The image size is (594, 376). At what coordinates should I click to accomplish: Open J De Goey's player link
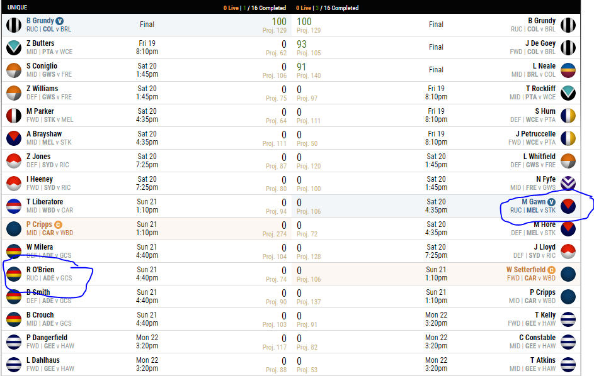point(540,43)
